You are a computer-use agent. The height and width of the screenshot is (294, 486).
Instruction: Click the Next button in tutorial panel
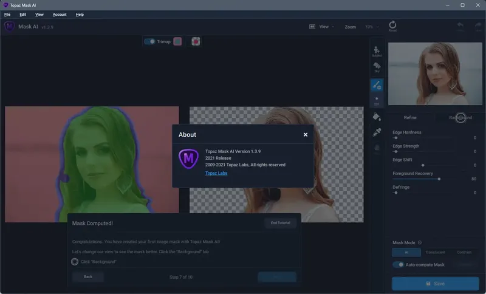(x=277, y=276)
